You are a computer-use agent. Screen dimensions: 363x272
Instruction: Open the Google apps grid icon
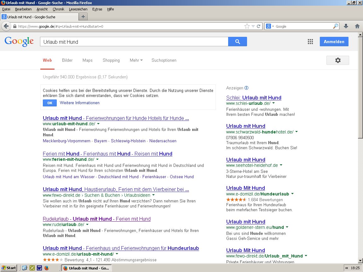click(310, 42)
